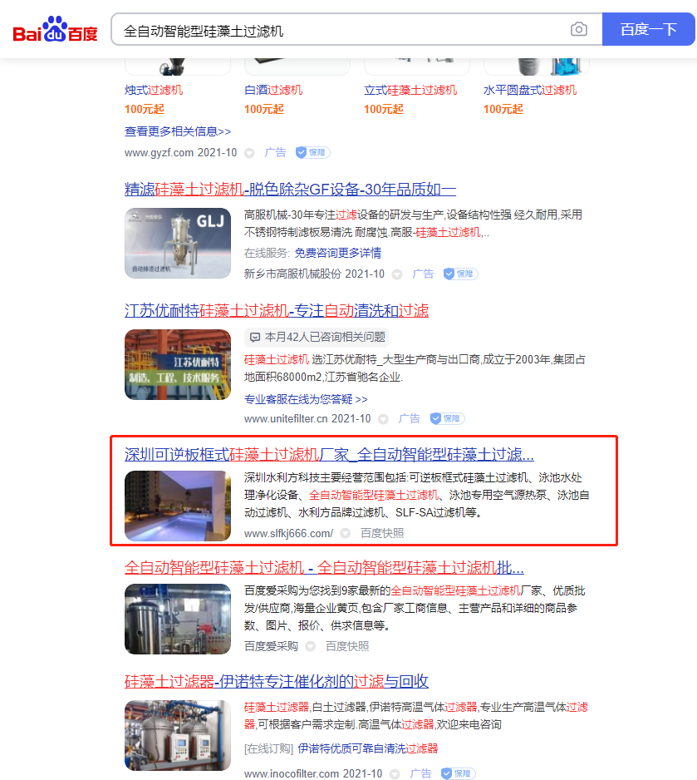
Task: Click 专业客服在线为您答疑 >> link
Action: [306, 399]
